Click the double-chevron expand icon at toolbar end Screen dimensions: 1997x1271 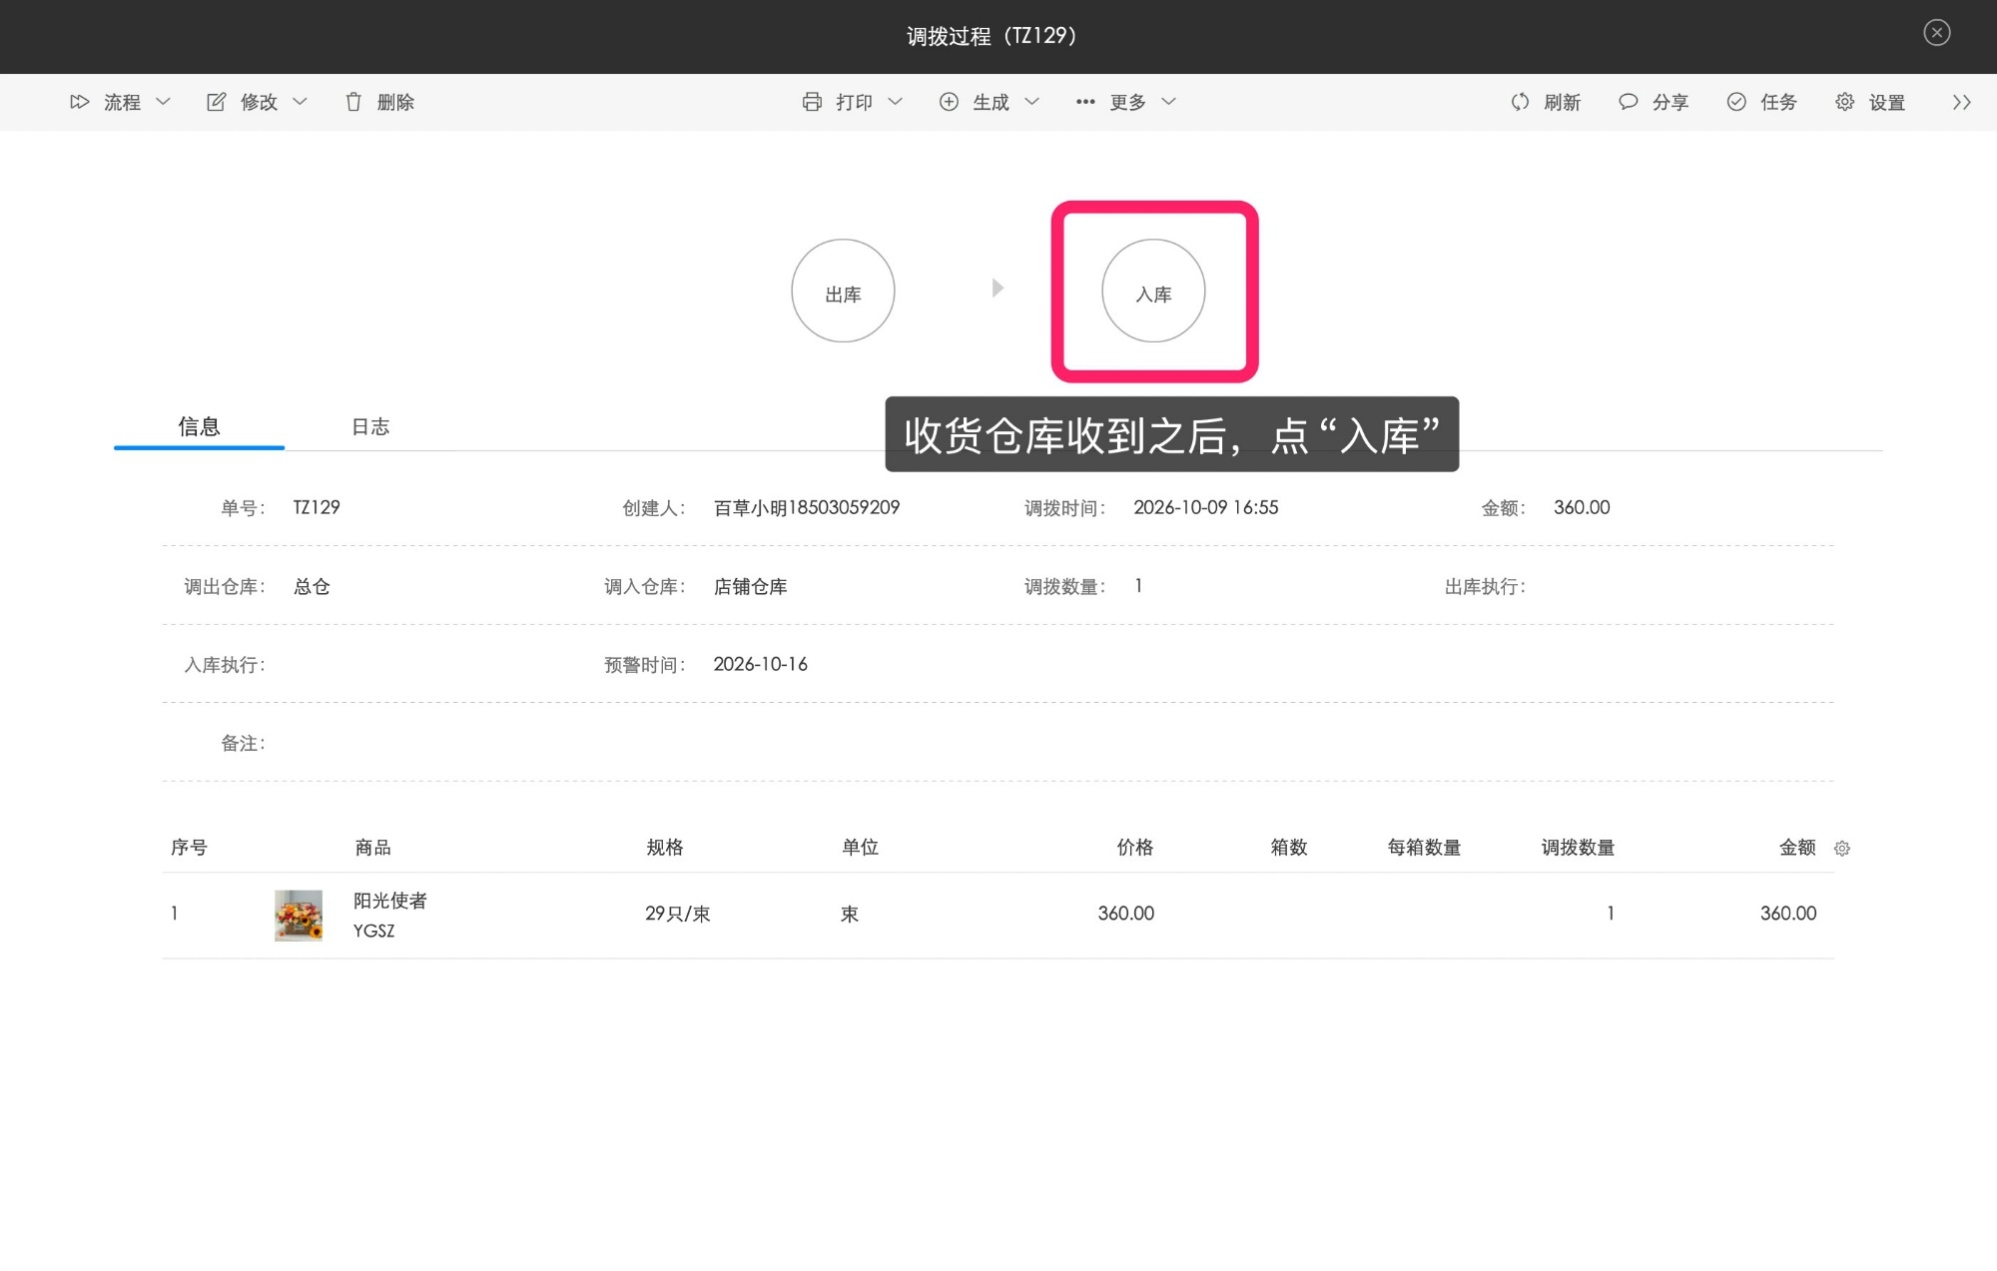point(1961,102)
